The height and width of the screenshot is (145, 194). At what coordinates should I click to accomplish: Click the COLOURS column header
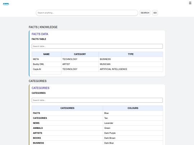pos(133,108)
